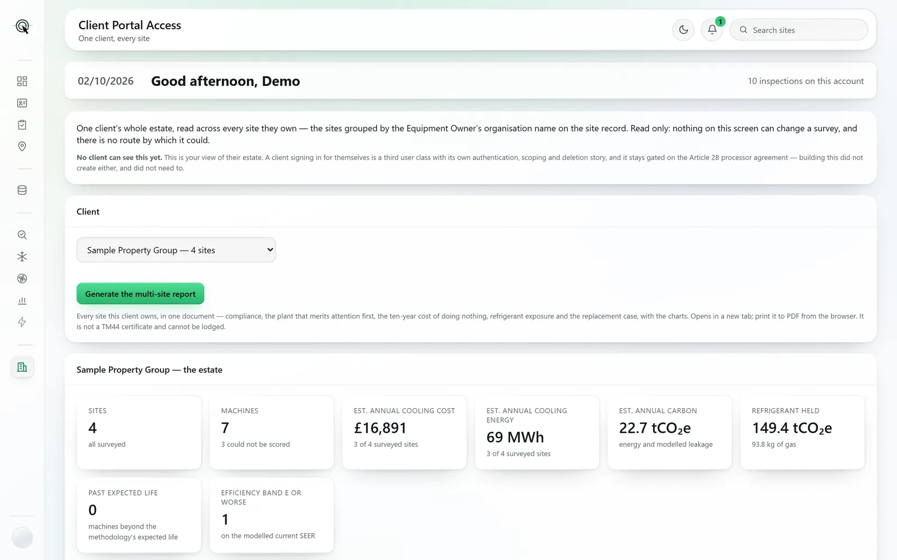Open the Sample Property Group client dropdown
The height and width of the screenshot is (560, 897).
(176, 250)
